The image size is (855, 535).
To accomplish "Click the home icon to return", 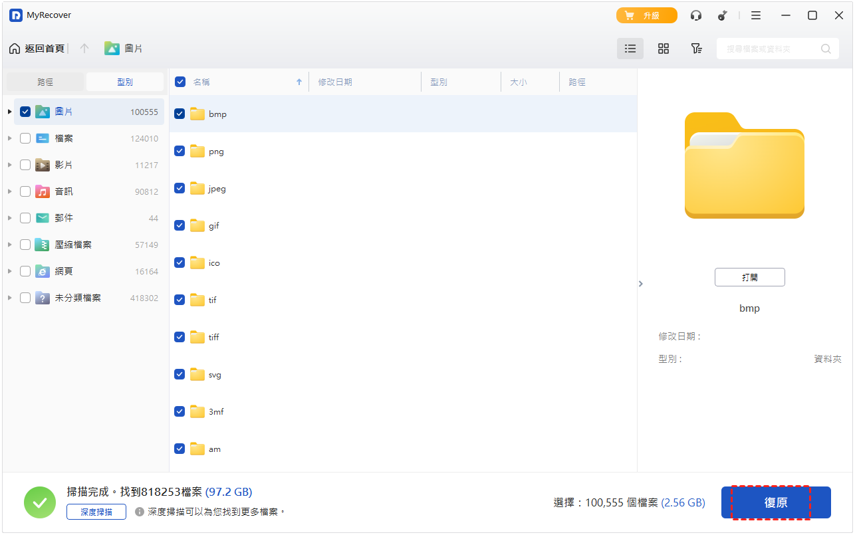I will pyautogui.click(x=15, y=49).
